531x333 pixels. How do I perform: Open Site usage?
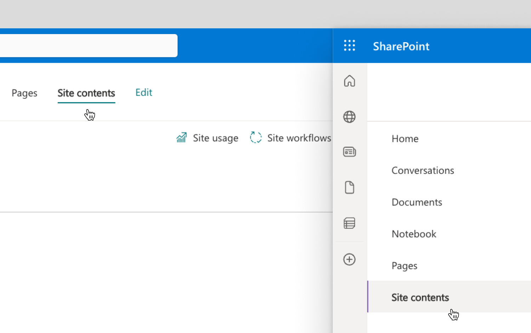(x=216, y=138)
